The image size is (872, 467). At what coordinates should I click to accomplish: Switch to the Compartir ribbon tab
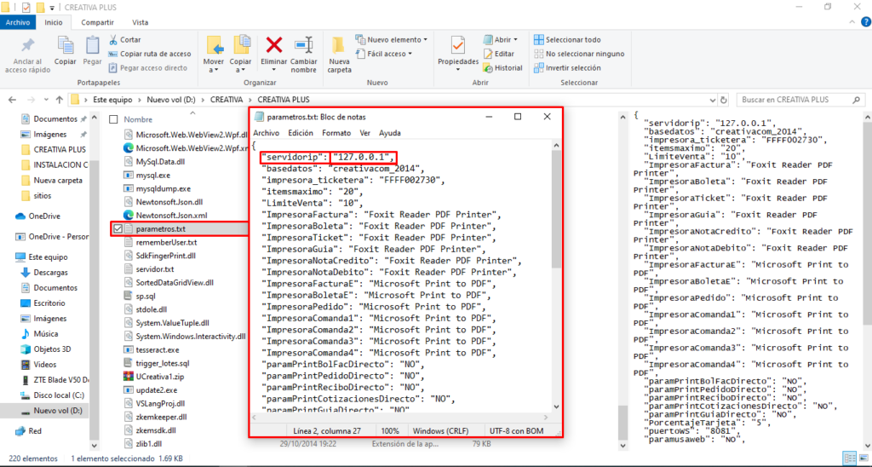(x=97, y=22)
